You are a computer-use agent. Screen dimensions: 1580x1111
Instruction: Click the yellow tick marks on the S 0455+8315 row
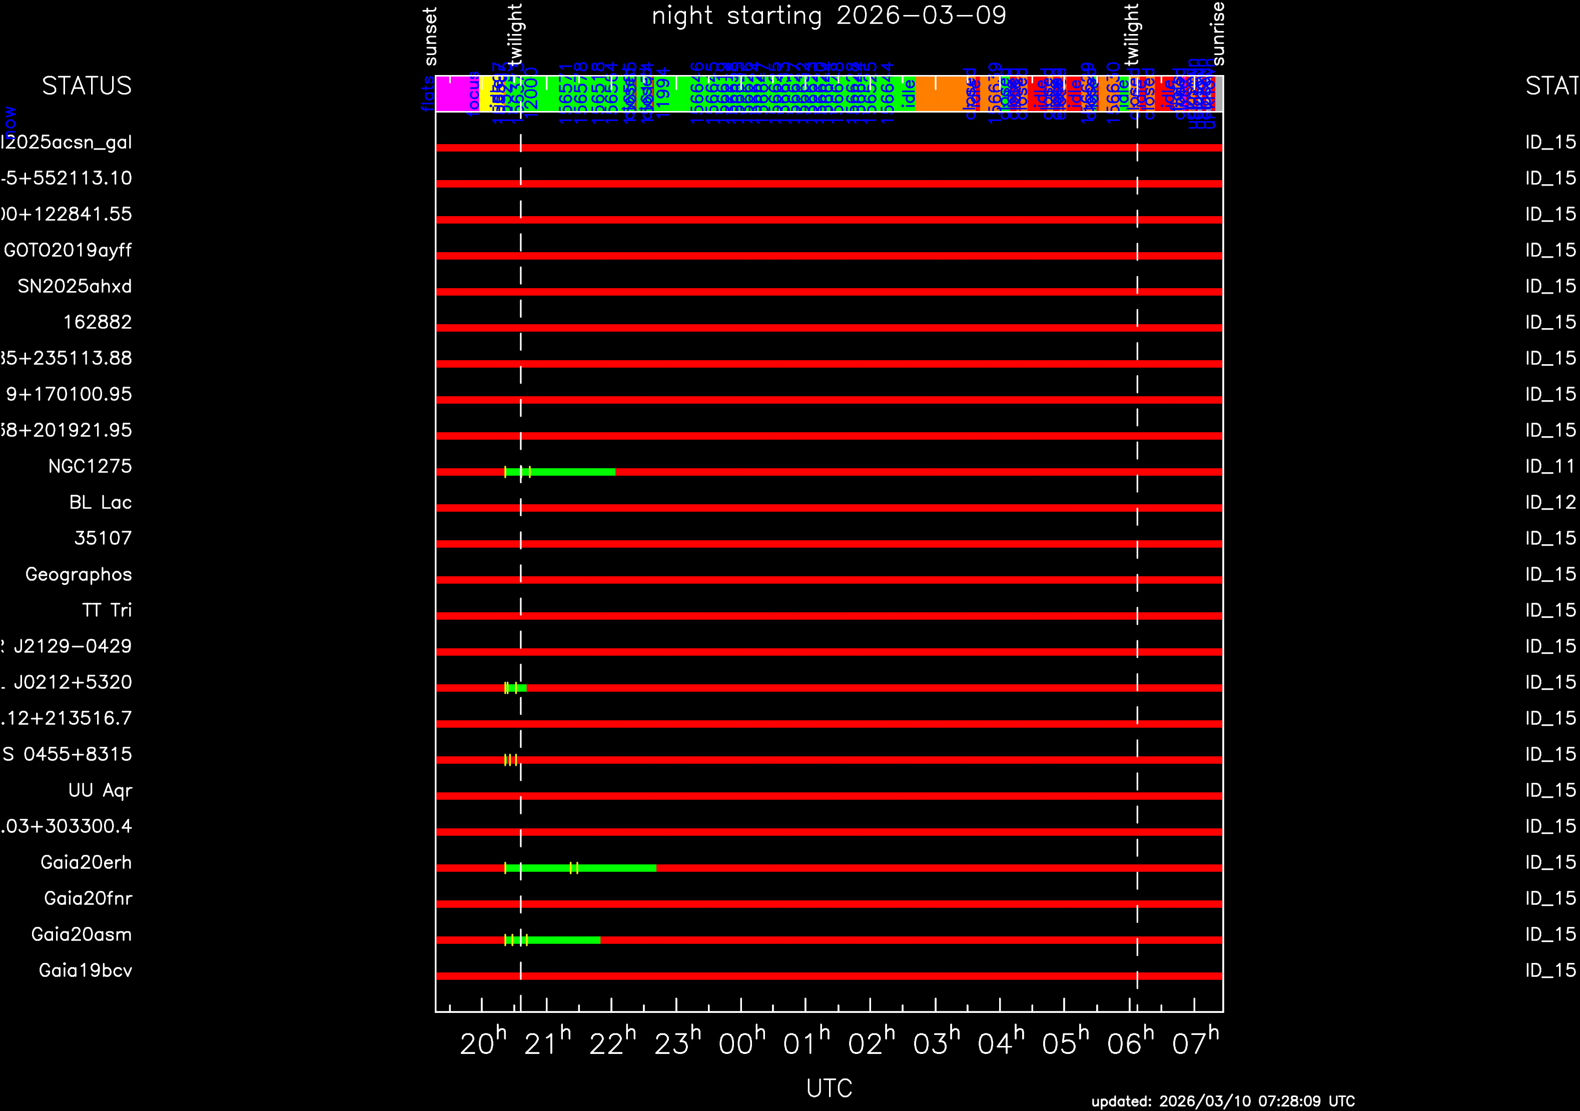tap(510, 759)
